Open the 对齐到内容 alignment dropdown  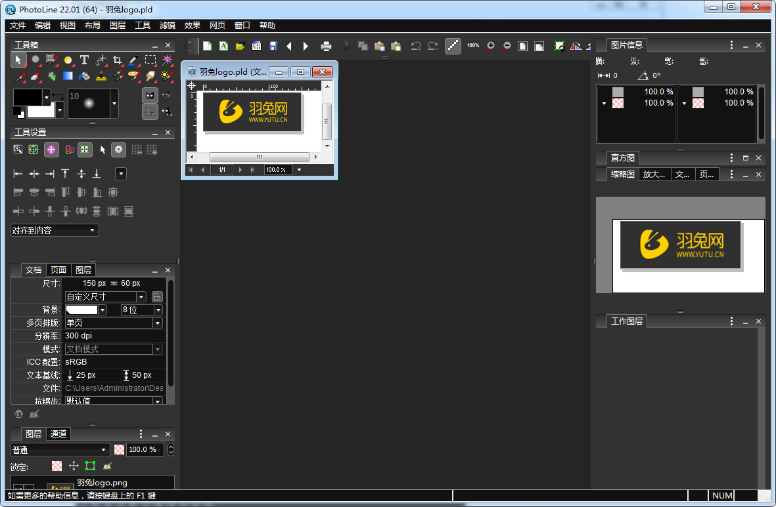point(55,230)
